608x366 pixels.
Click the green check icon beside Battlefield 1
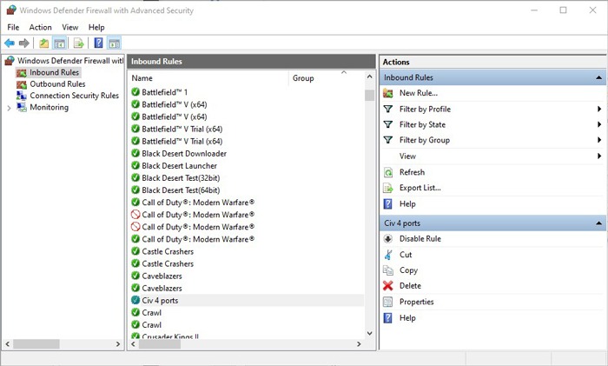click(135, 92)
